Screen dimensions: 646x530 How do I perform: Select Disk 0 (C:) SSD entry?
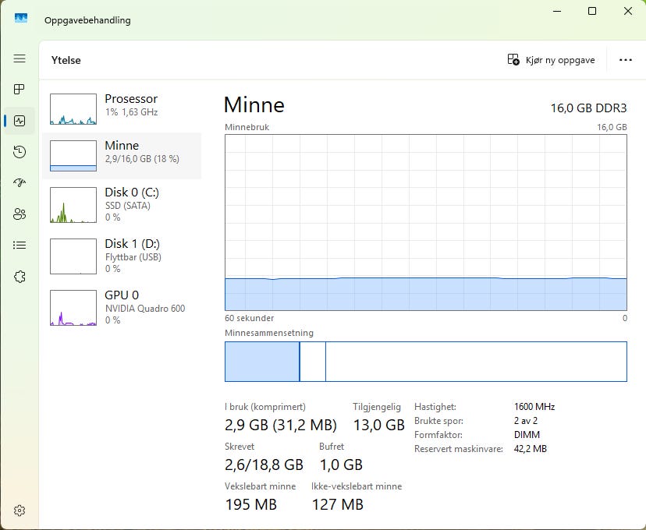pos(121,203)
